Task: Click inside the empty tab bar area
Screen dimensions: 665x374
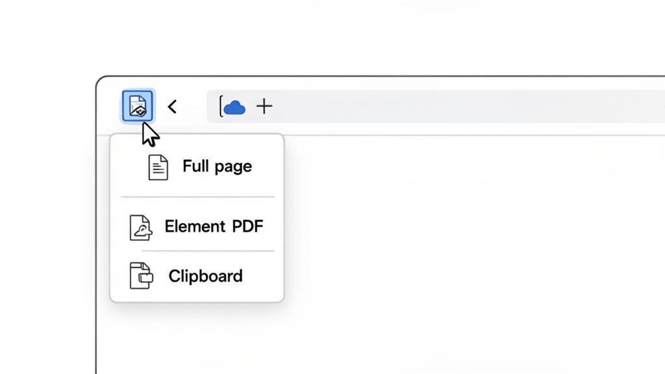Action: click(455, 106)
